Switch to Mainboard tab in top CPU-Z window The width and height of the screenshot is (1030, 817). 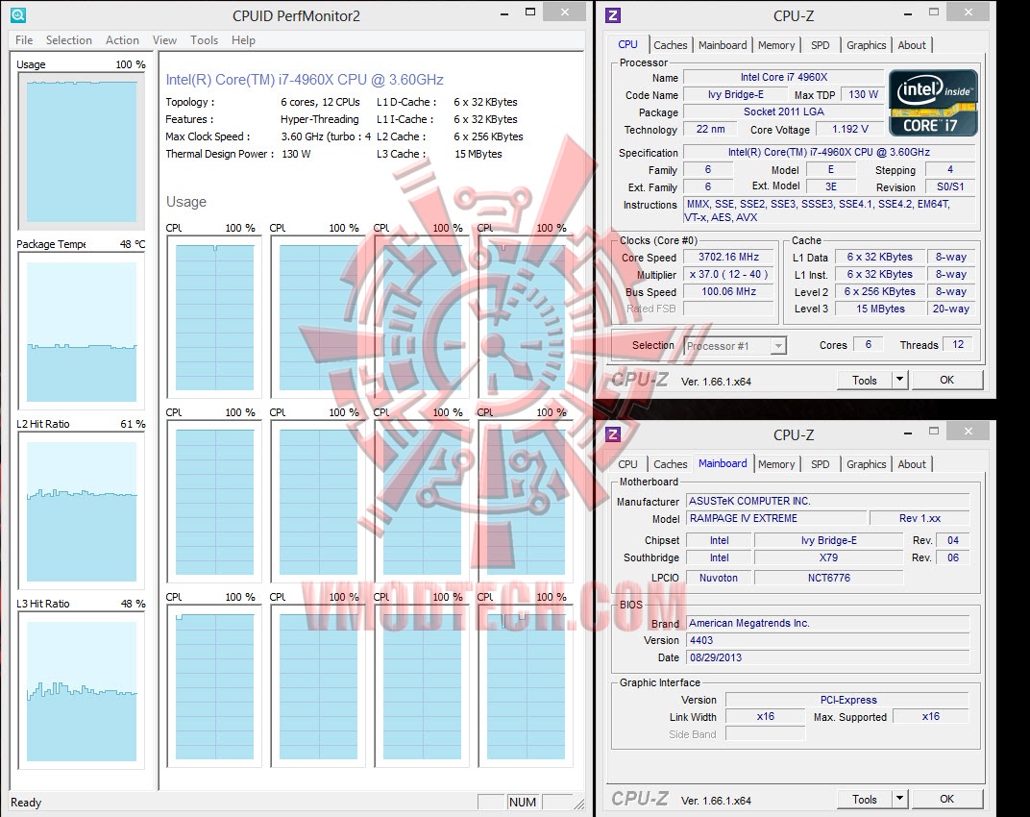tap(723, 45)
